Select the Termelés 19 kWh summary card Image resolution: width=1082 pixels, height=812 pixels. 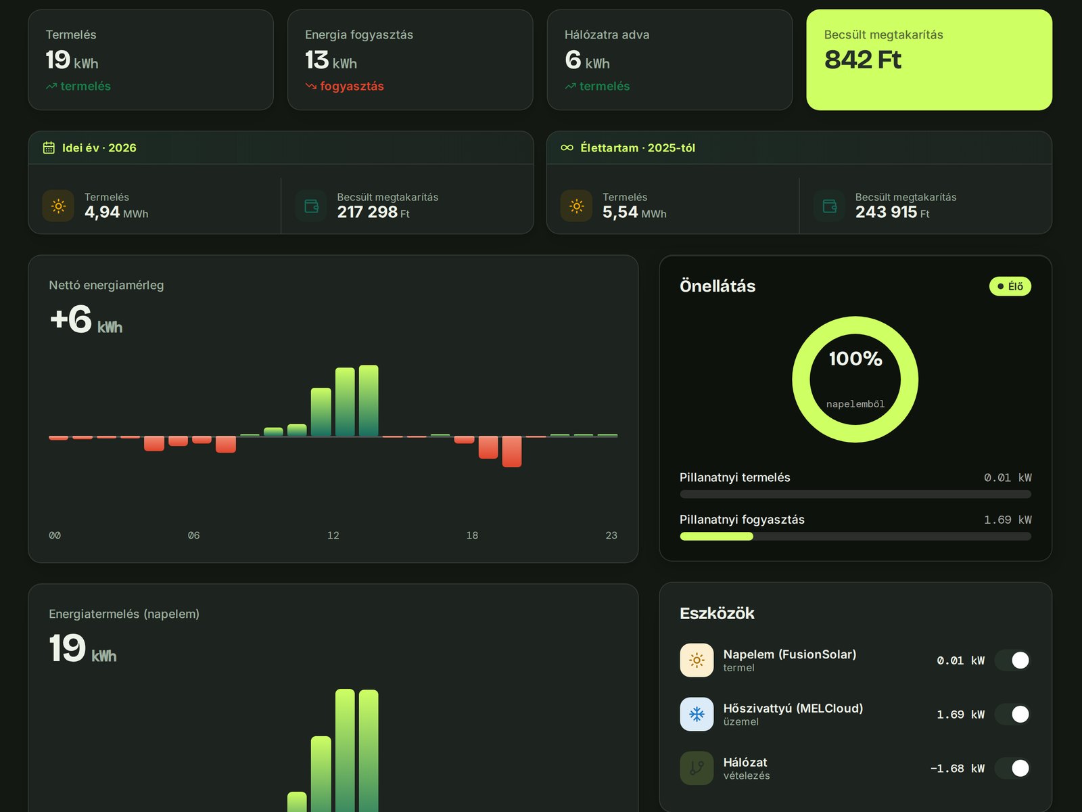(151, 60)
